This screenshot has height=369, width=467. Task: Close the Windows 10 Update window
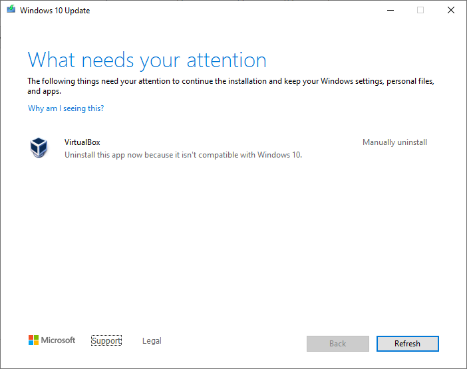coord(451,11)
